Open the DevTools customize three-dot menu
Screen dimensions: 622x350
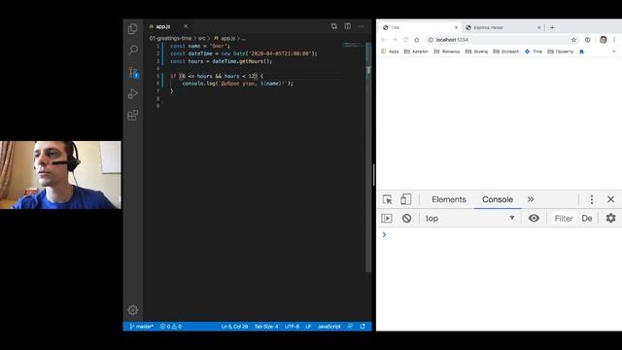(x=592, y=199)
